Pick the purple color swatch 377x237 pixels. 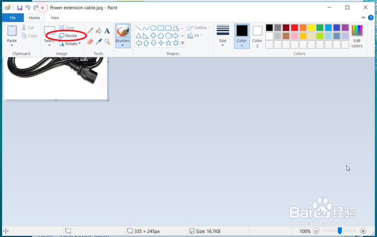[345, 28]
